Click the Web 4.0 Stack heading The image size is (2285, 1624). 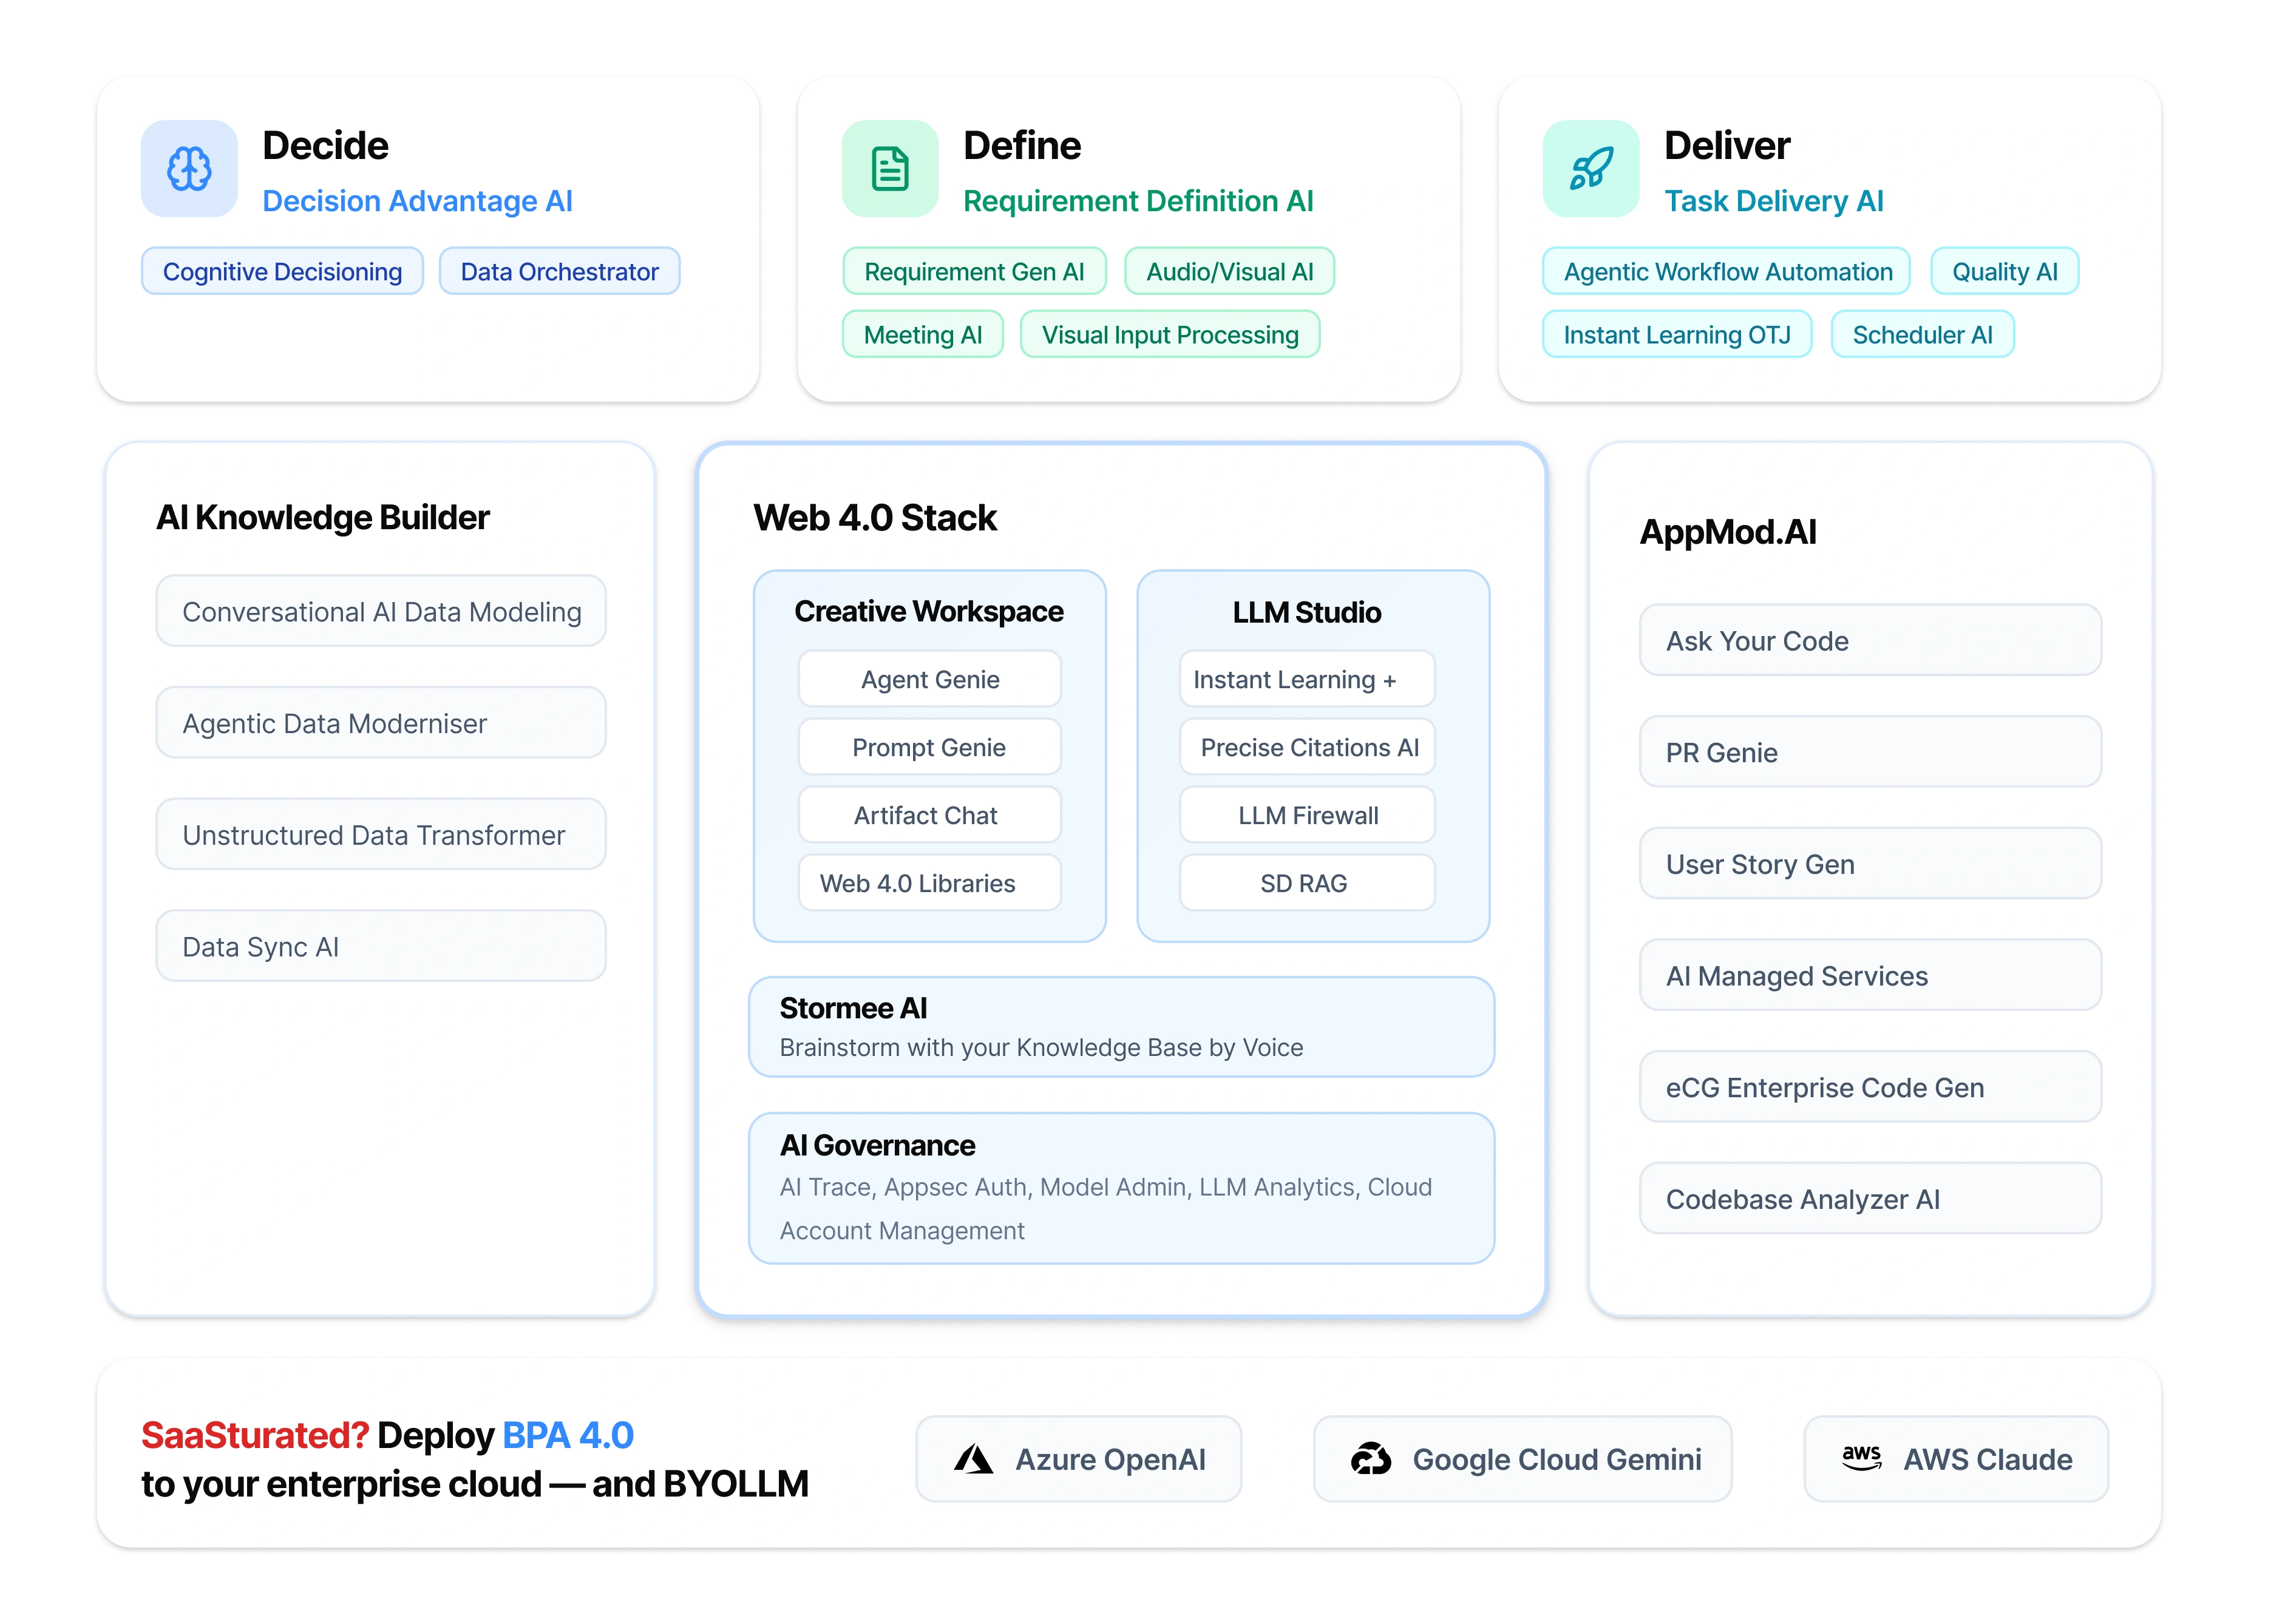pos(874,518)
